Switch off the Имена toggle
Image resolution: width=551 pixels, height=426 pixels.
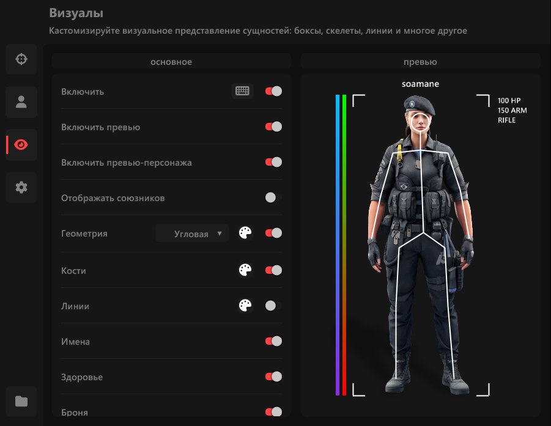[x=273, y=341]
